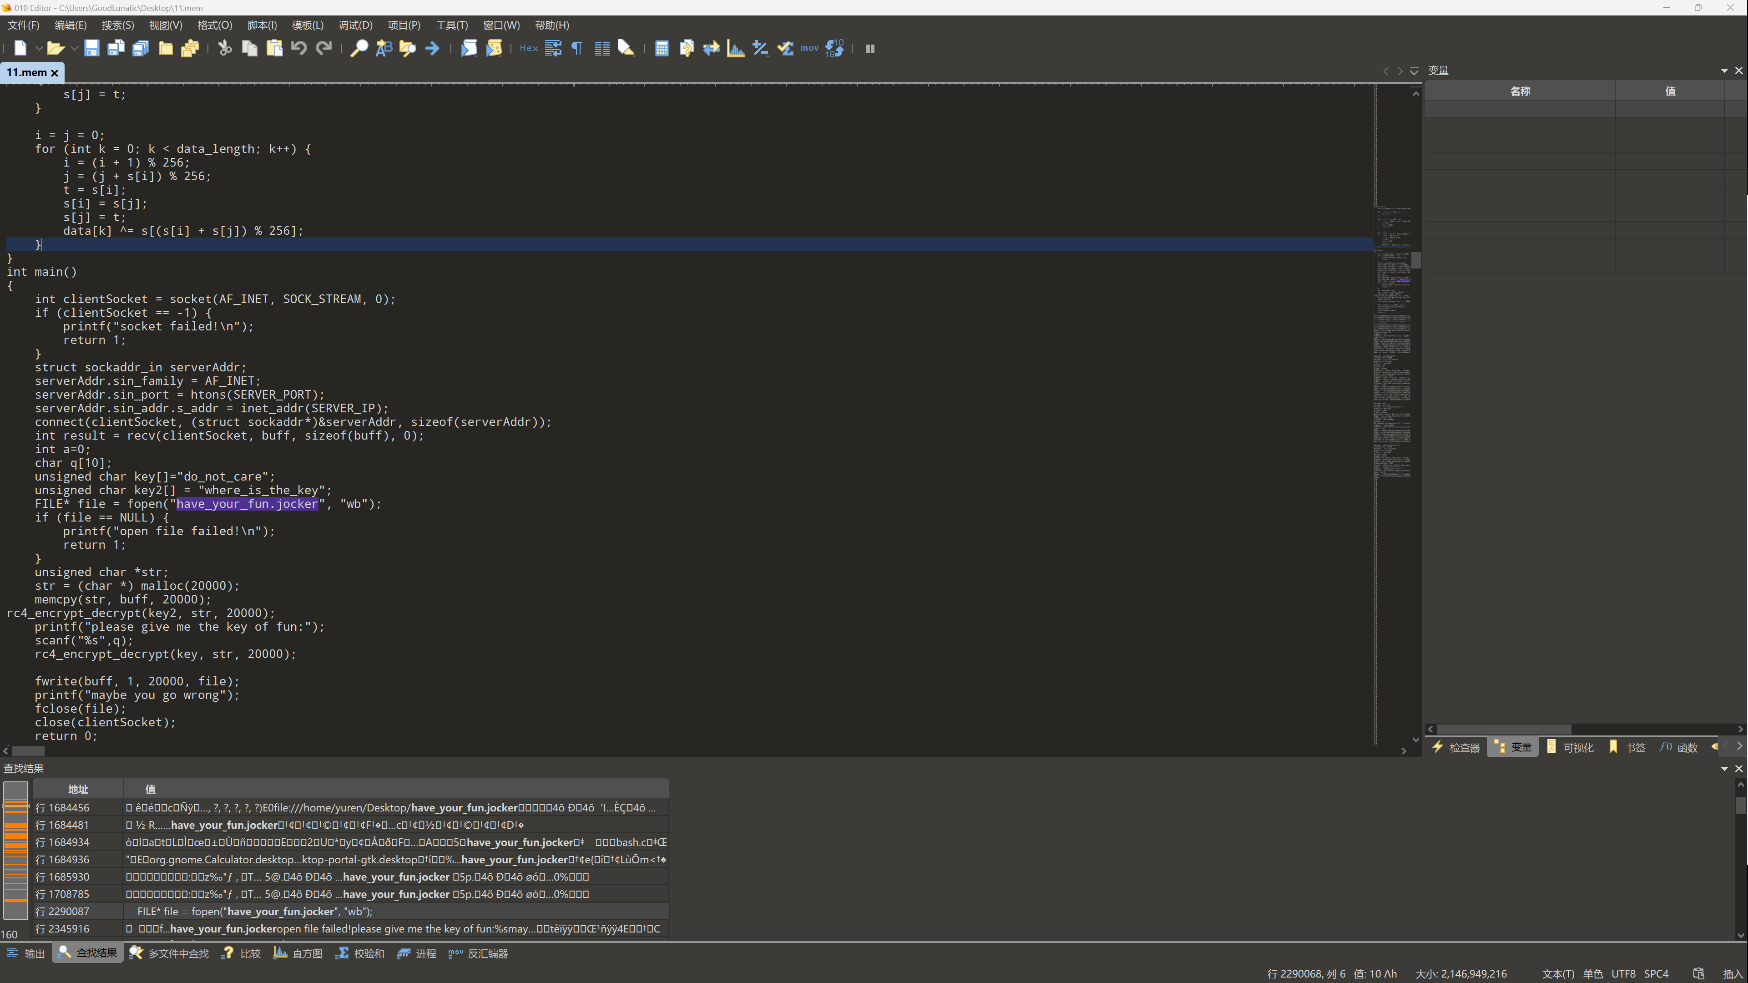Image resolution: width=1748 pixels, height=983 pixels.
Task: Redo the last action
Action: click(x=323, y=48)
